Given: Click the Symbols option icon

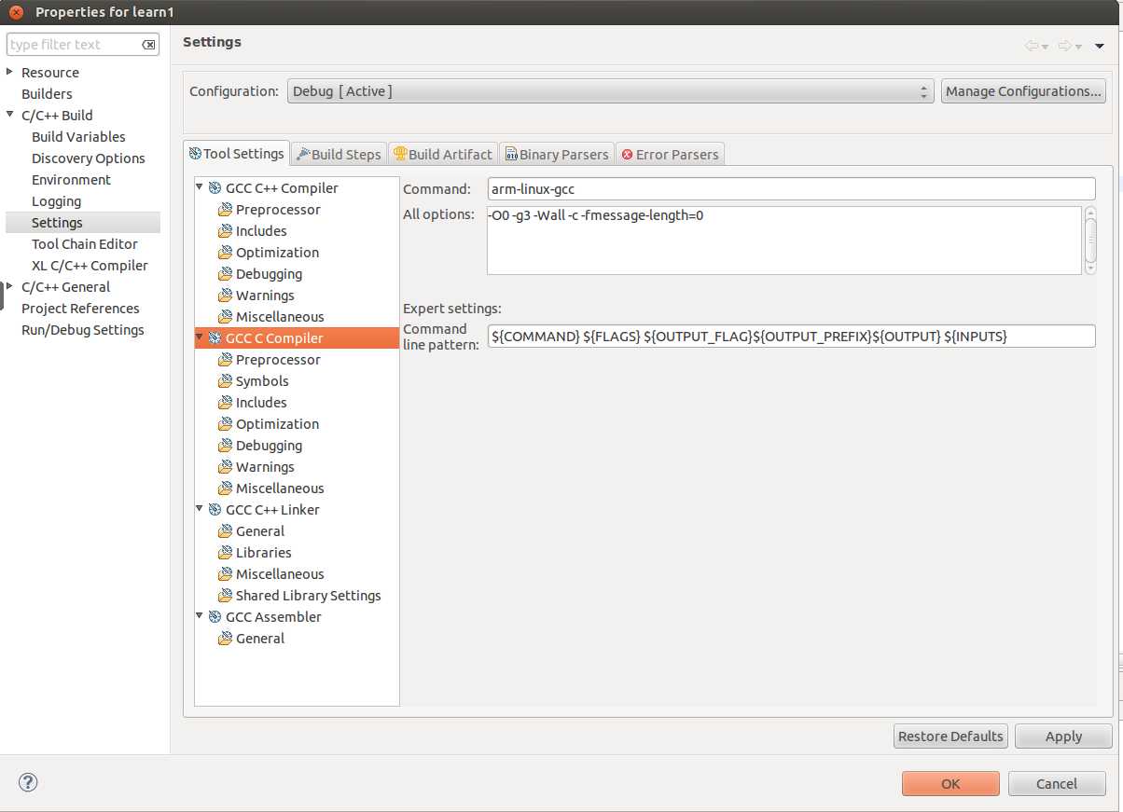Looking at the screenshot, I should click(x=225, y=381).
